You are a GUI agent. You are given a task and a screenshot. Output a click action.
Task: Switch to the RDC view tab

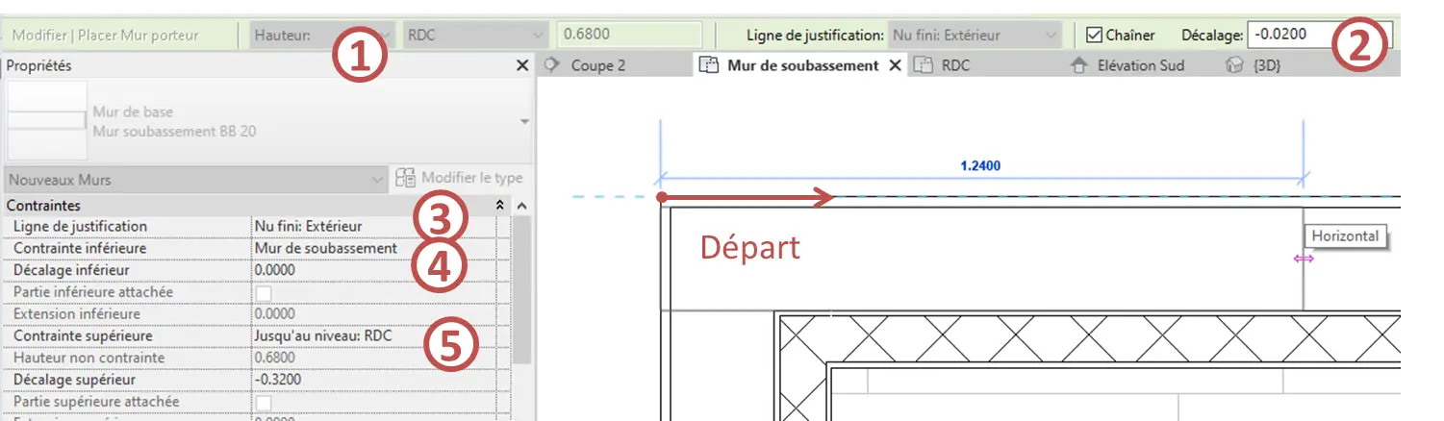click(x=955, y=65)
